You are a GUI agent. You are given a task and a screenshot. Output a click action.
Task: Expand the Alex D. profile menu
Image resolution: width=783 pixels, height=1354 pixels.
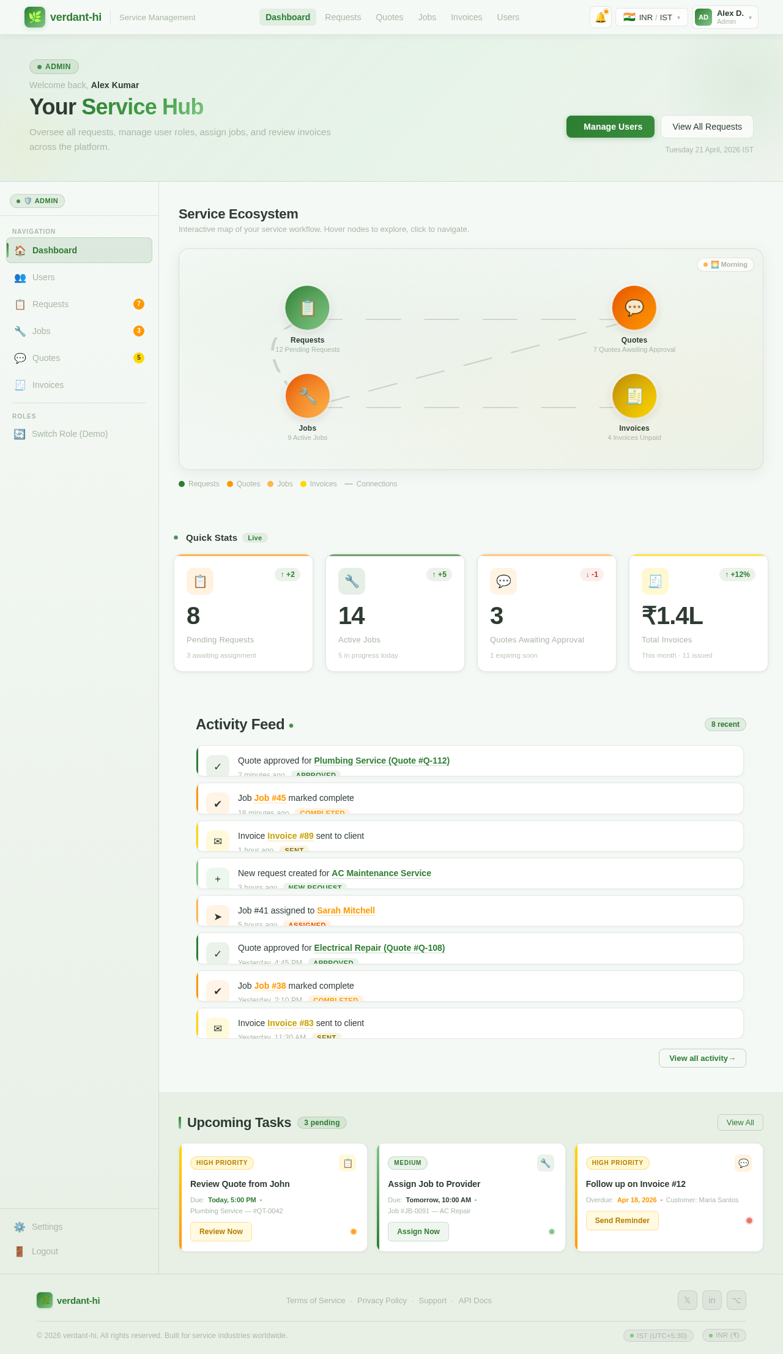coord(725,17)
